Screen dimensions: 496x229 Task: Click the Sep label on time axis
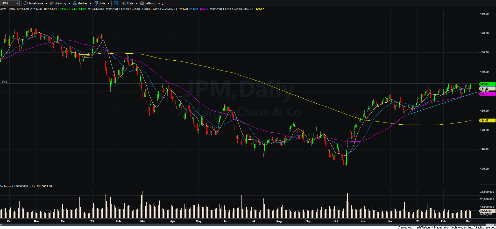pyautogui.click(x=309, y=221)
